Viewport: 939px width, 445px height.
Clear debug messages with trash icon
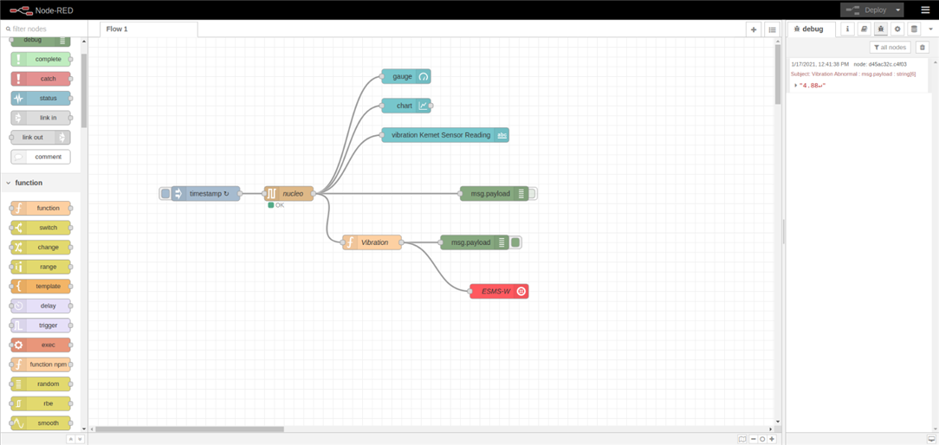click(923, 48)
